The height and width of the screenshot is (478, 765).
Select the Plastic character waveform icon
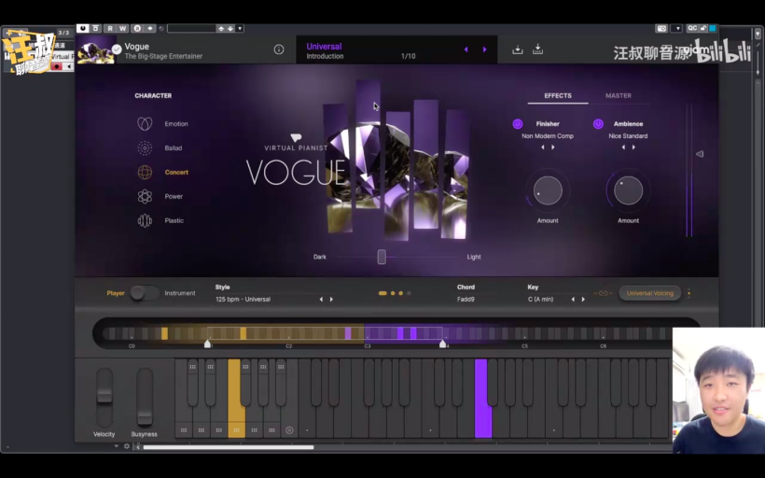145,220
